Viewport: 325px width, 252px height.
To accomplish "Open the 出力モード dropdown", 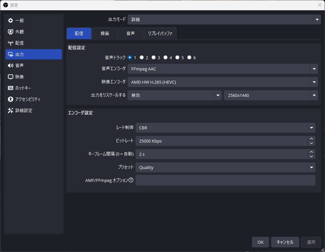I will 316,20.
